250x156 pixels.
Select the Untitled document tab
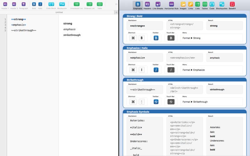[59, 12]
